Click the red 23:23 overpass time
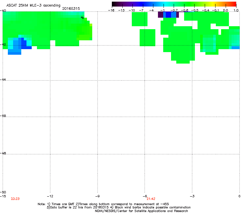This screenshot has width=242, height=213. click(x=15, y=199)
